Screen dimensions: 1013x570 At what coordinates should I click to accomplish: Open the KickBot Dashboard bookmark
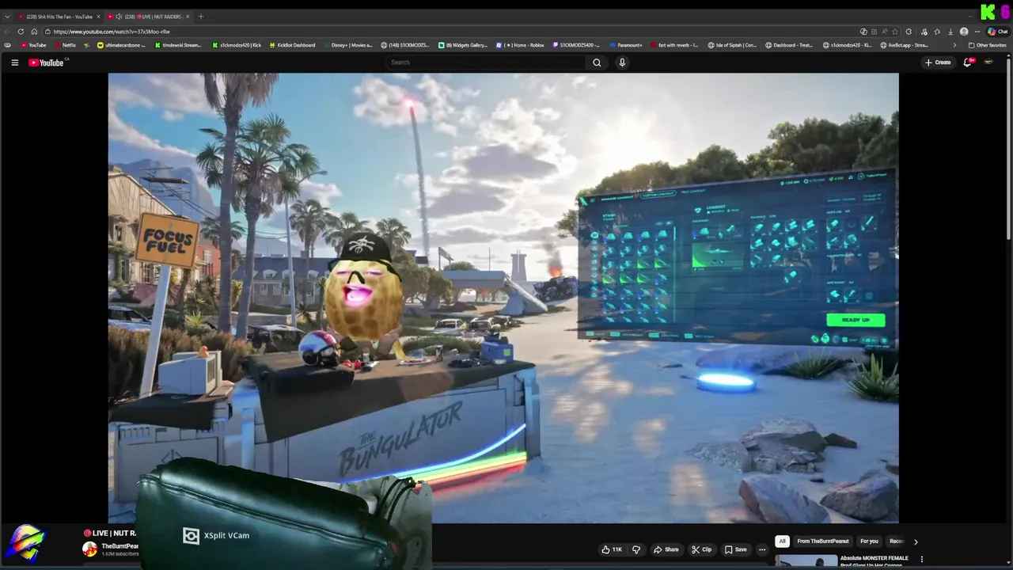point(292,45)
